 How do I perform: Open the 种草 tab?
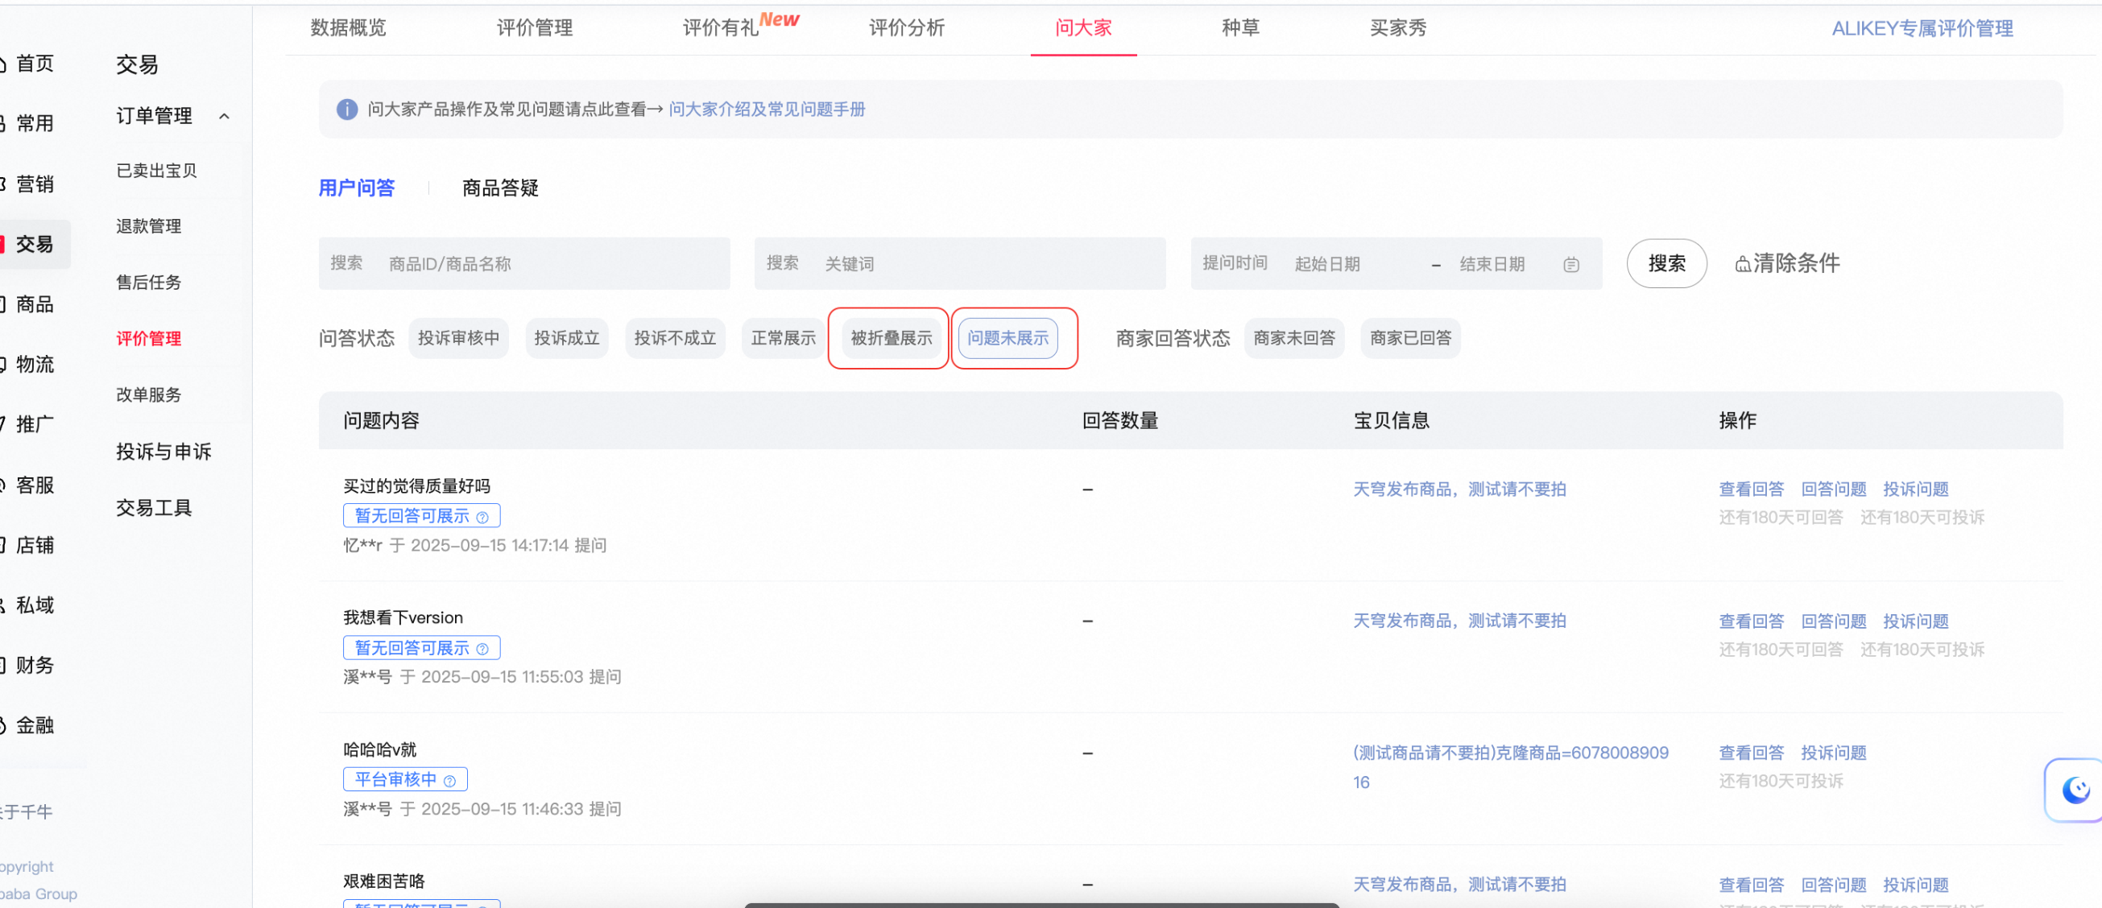[1240, 28]
